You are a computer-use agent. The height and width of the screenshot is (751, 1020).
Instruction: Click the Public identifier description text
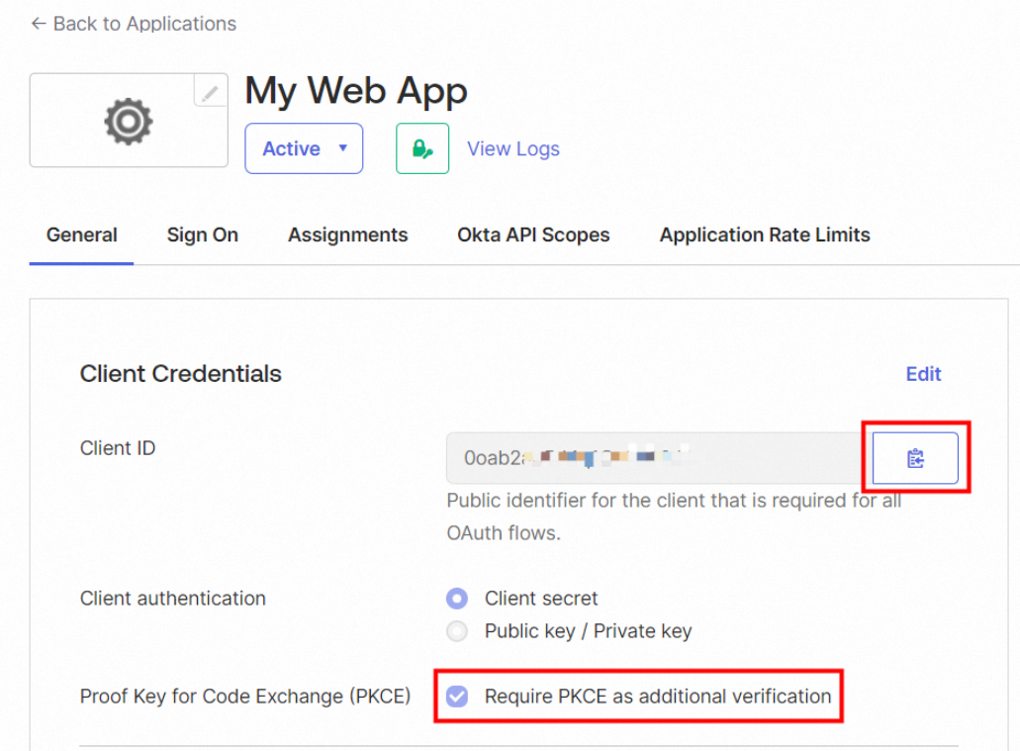674,516
